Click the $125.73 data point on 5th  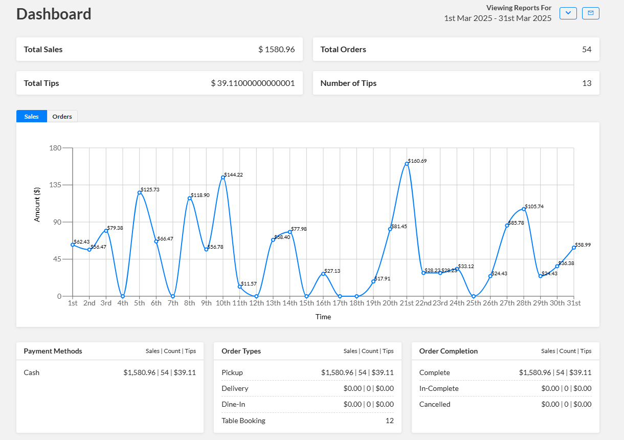pyautogui.click(x=139, y=192)
